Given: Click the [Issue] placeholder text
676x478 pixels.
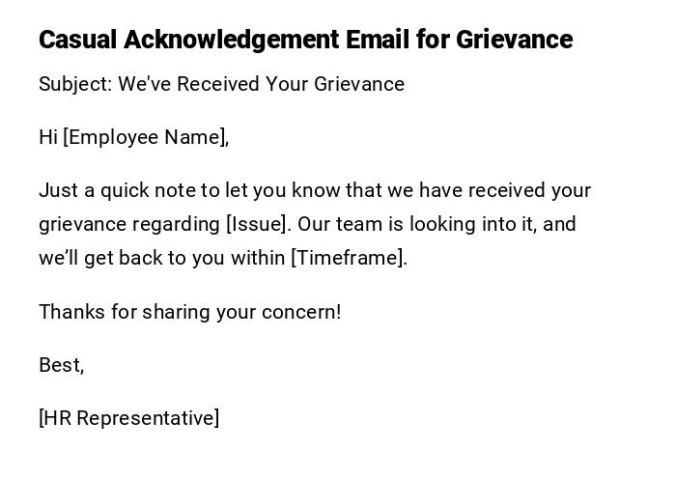Looking at the screenshot, I should pyautogui.click(x=258, y=224).
